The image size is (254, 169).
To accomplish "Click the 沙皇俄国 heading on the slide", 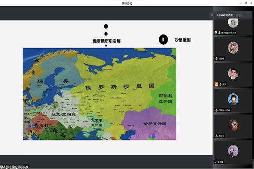I will 182,40.
